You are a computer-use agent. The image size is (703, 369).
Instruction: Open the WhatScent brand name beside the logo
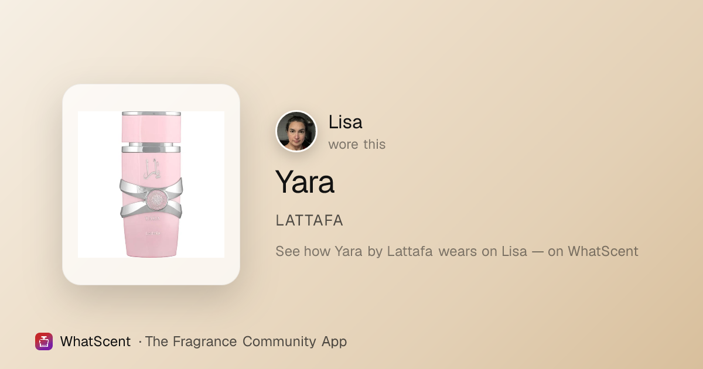click(x=95, y=341)
